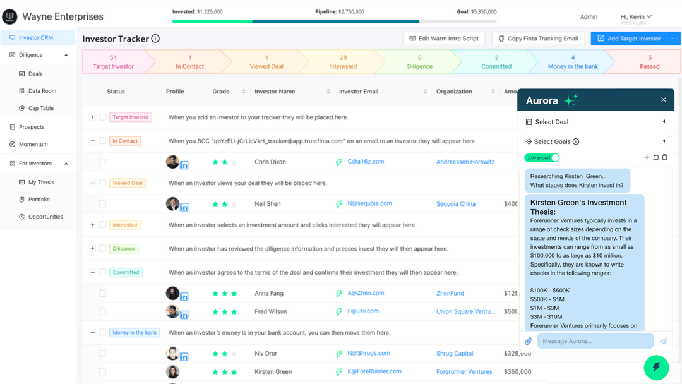Click the lightning icon beside N@Shrugs.com

(x=339, y=354)
